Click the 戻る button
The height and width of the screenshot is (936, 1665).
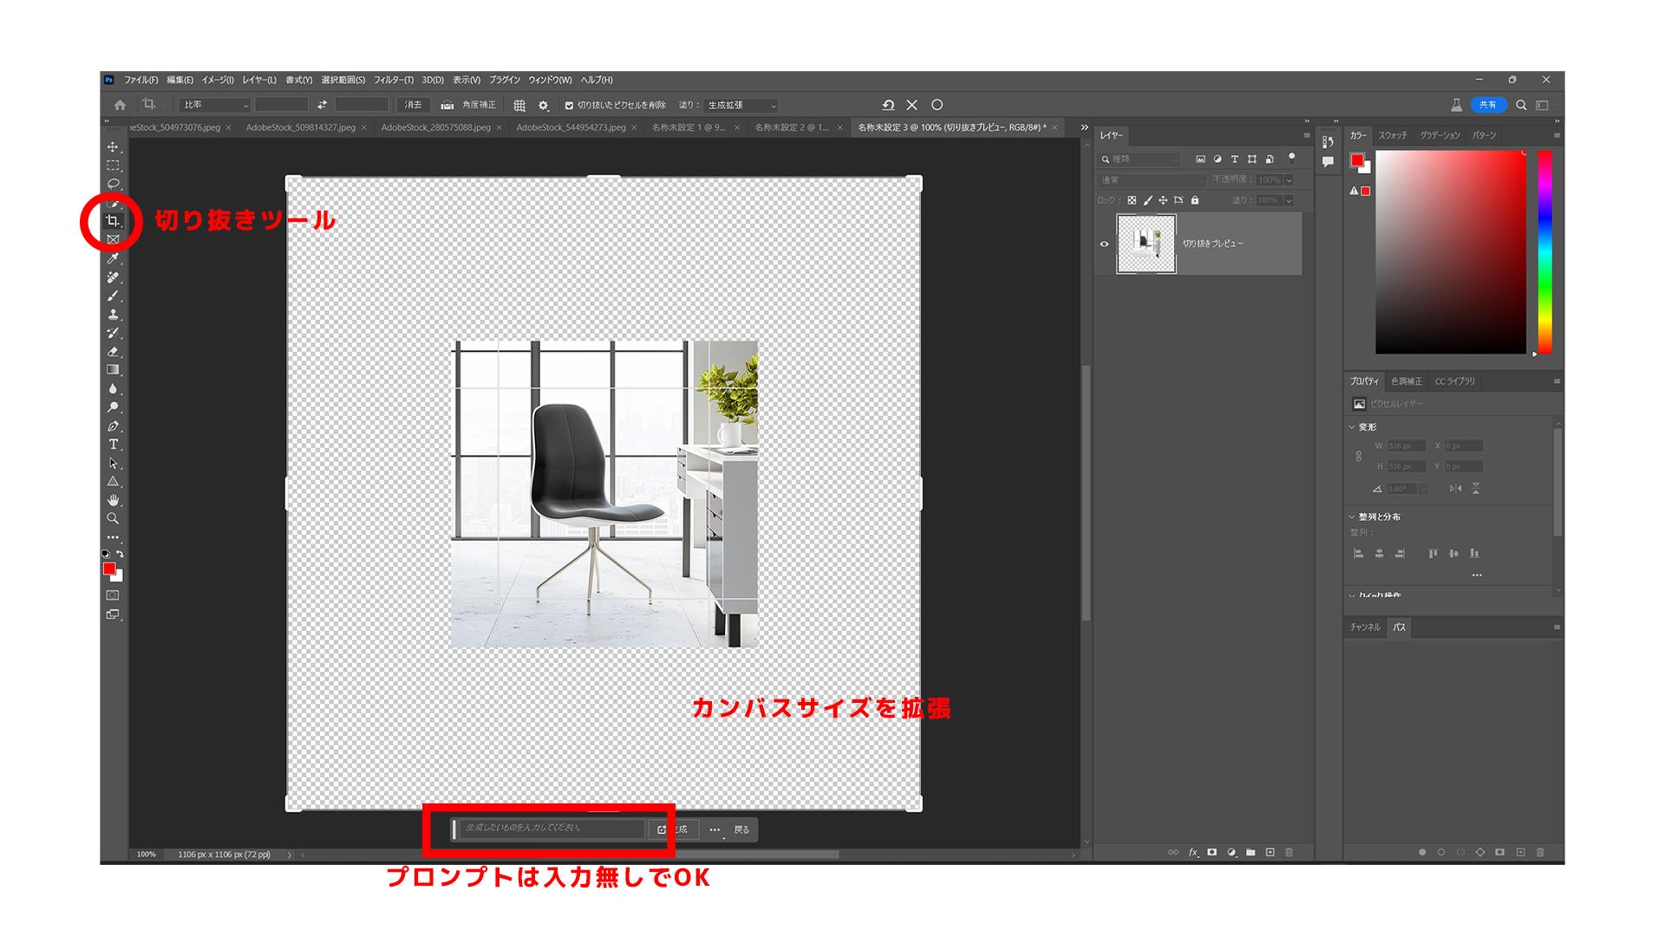click(741, 829)
